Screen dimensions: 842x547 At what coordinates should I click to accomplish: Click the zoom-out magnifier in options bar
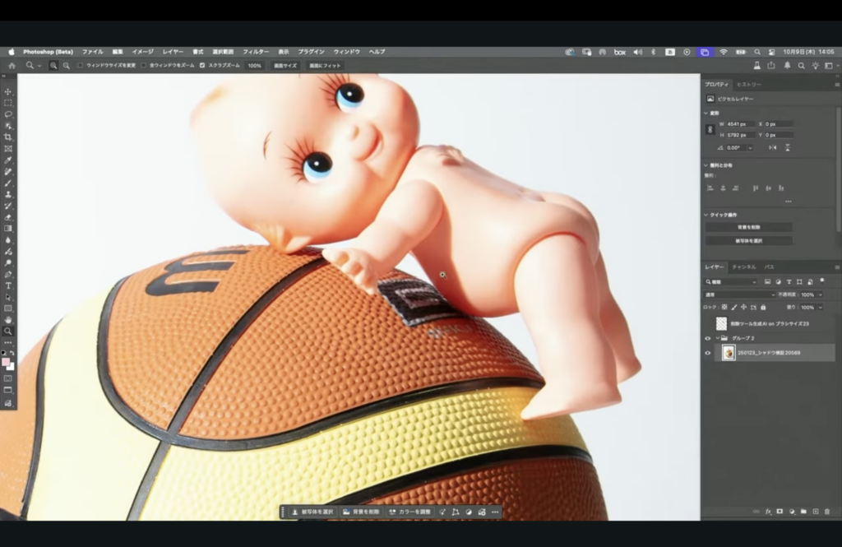coord(66,65)
